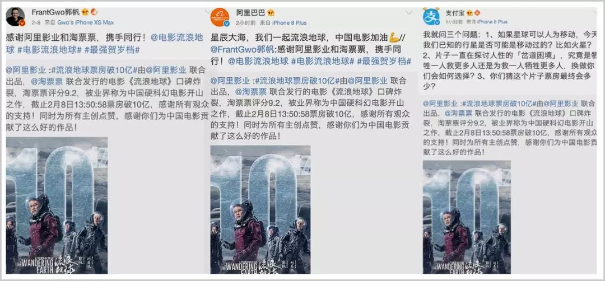The height and width of the screenshot is (281, 605).
Task: Open 阿里巴巴 account name
Action: [x=251, y=12]
